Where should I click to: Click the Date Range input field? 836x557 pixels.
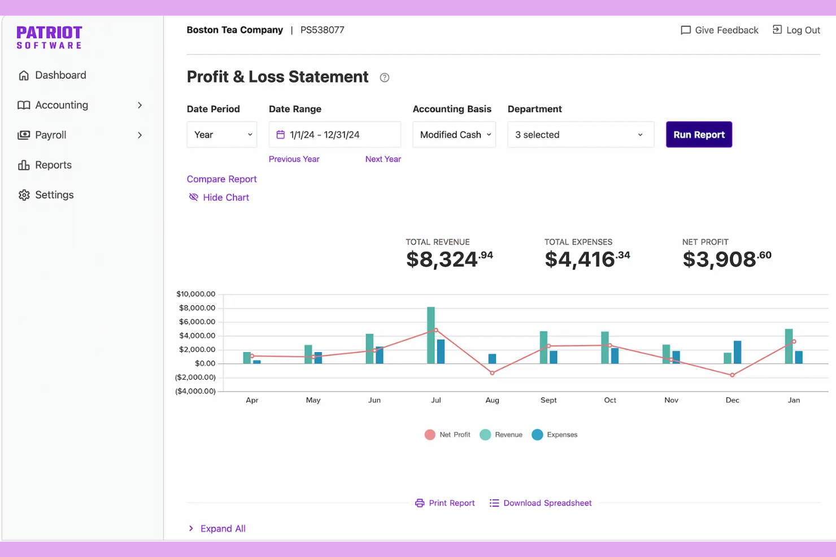pos(335,135)
